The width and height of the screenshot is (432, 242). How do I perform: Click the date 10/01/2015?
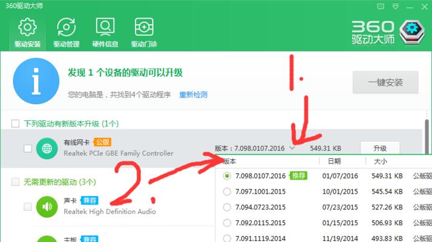[x=340, y=192]
